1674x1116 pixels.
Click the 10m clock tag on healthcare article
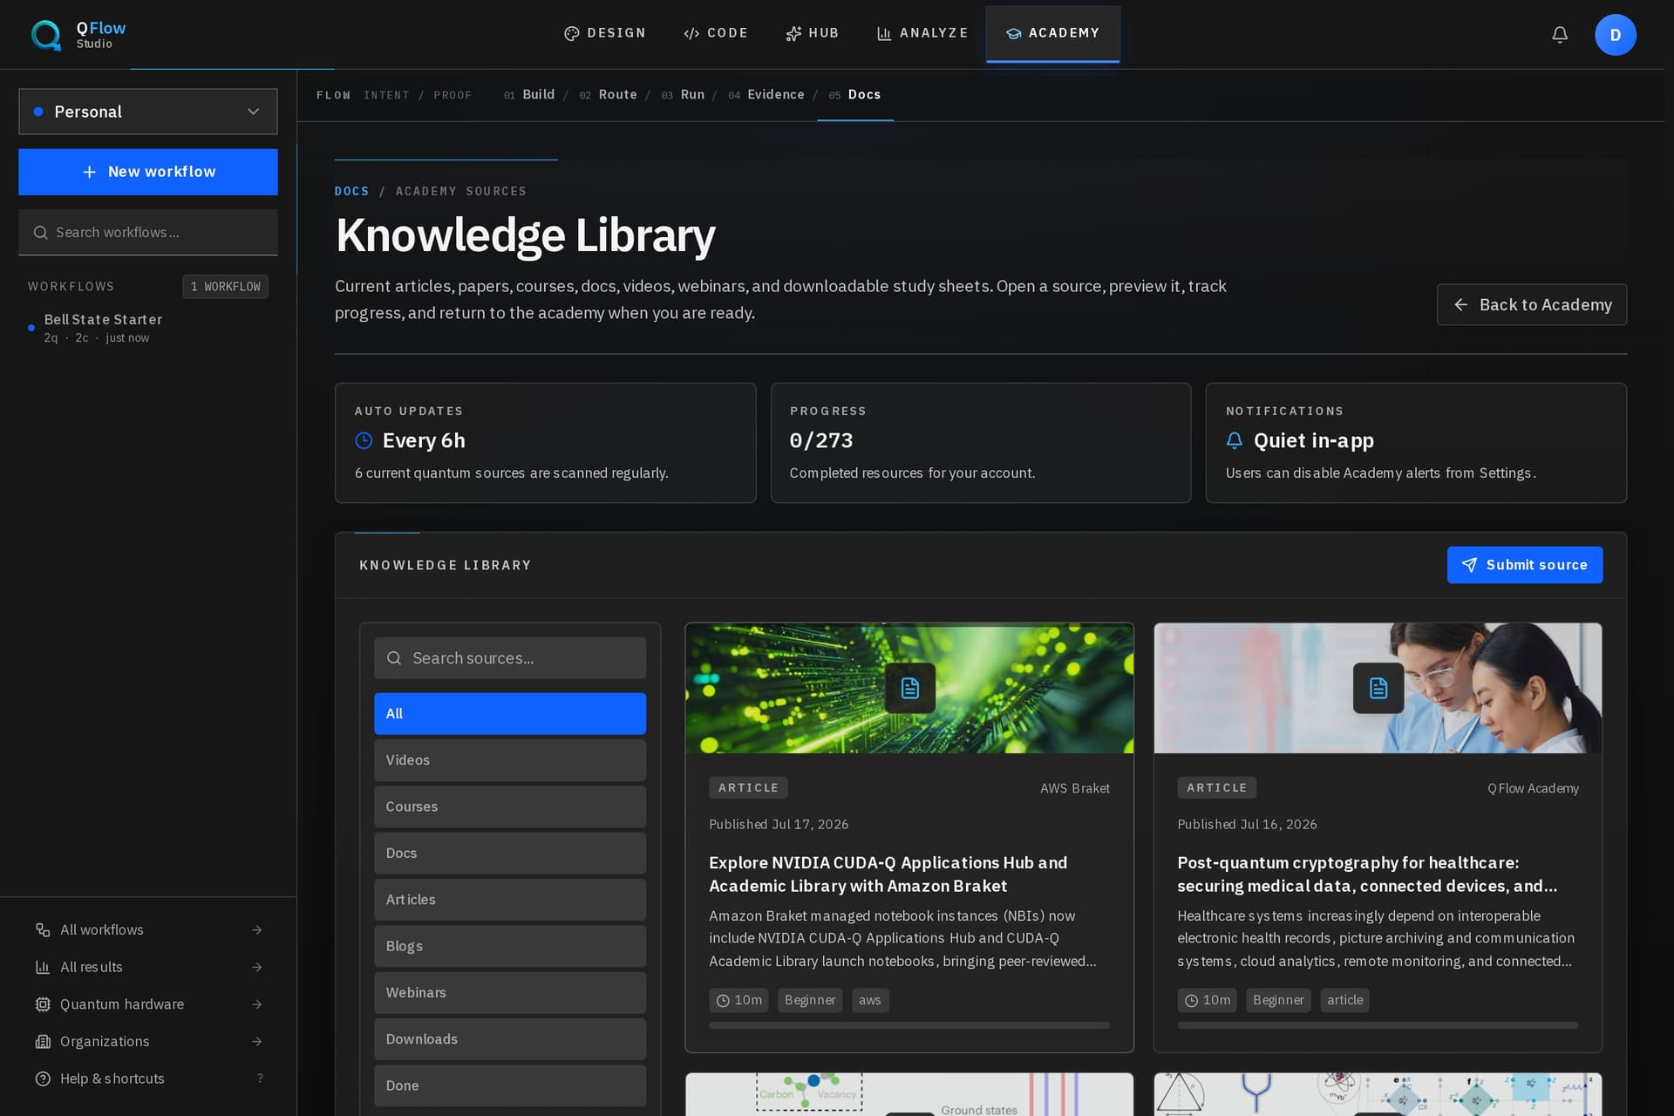[x=1208, y=1000]
